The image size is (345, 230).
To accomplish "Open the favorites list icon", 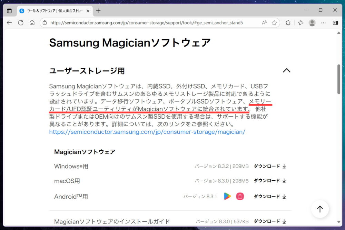I will (x=300, y=23).
